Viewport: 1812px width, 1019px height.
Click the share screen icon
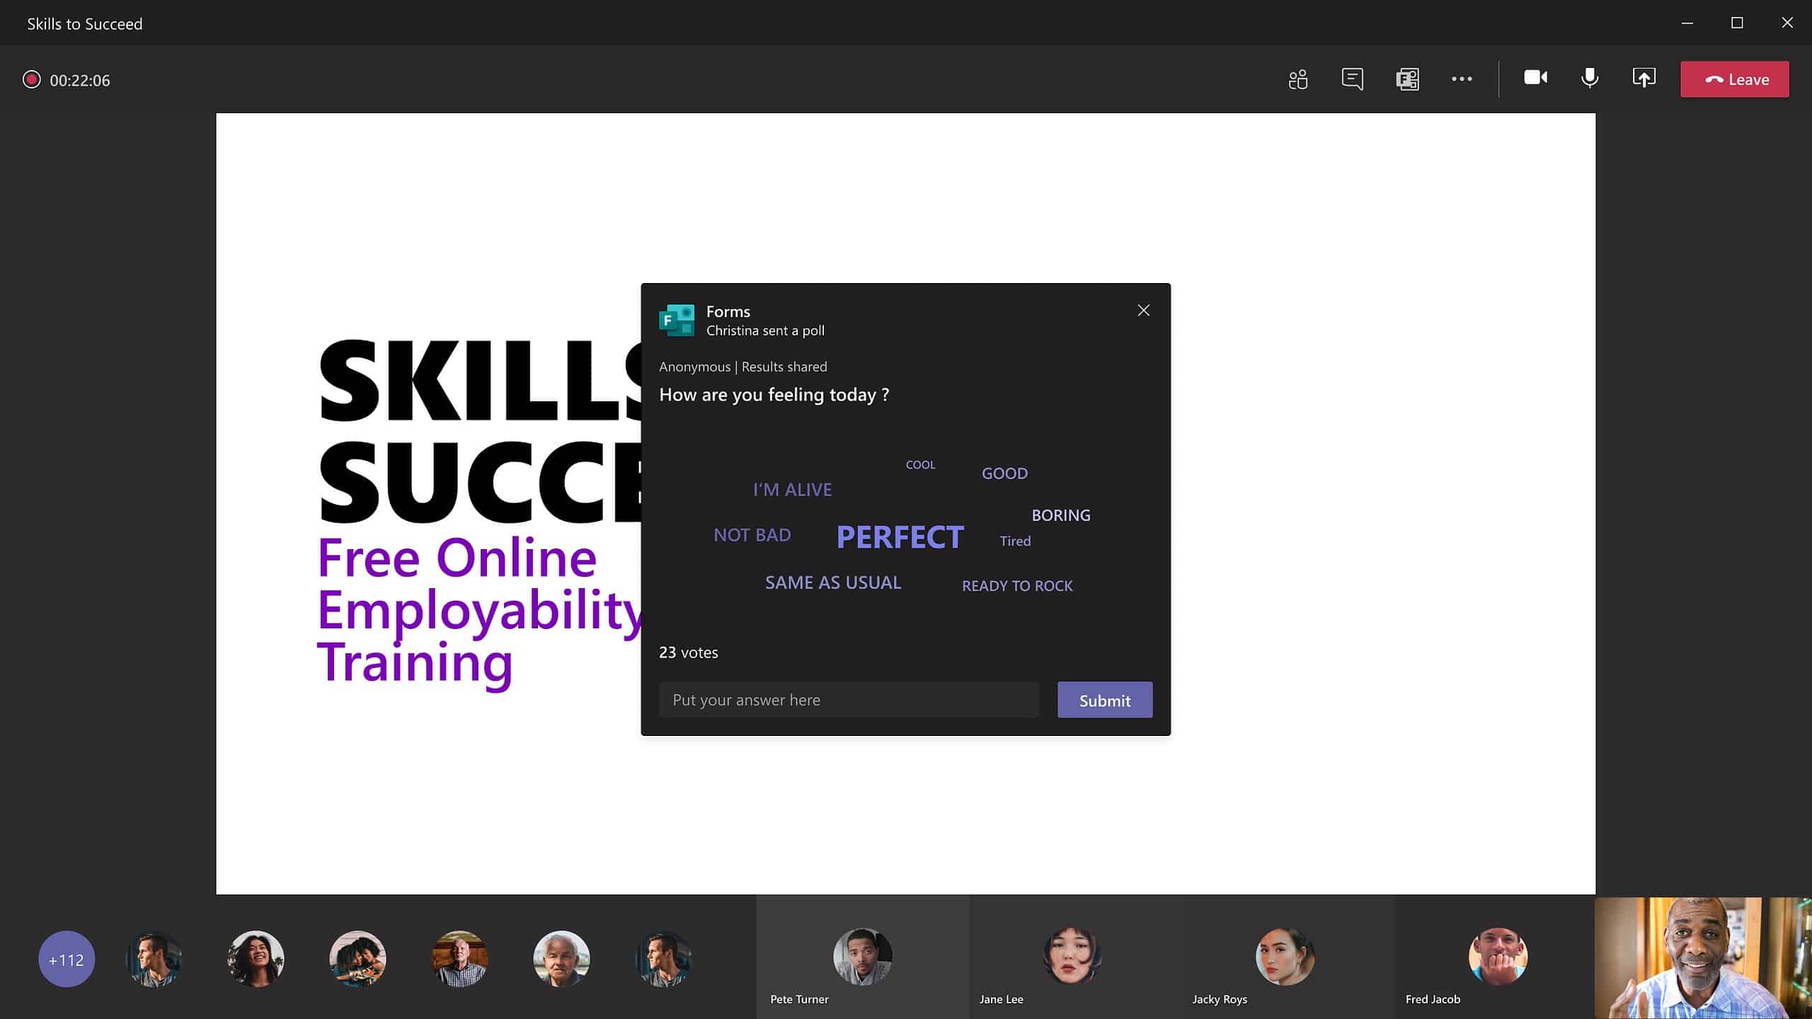[1644, 79]
